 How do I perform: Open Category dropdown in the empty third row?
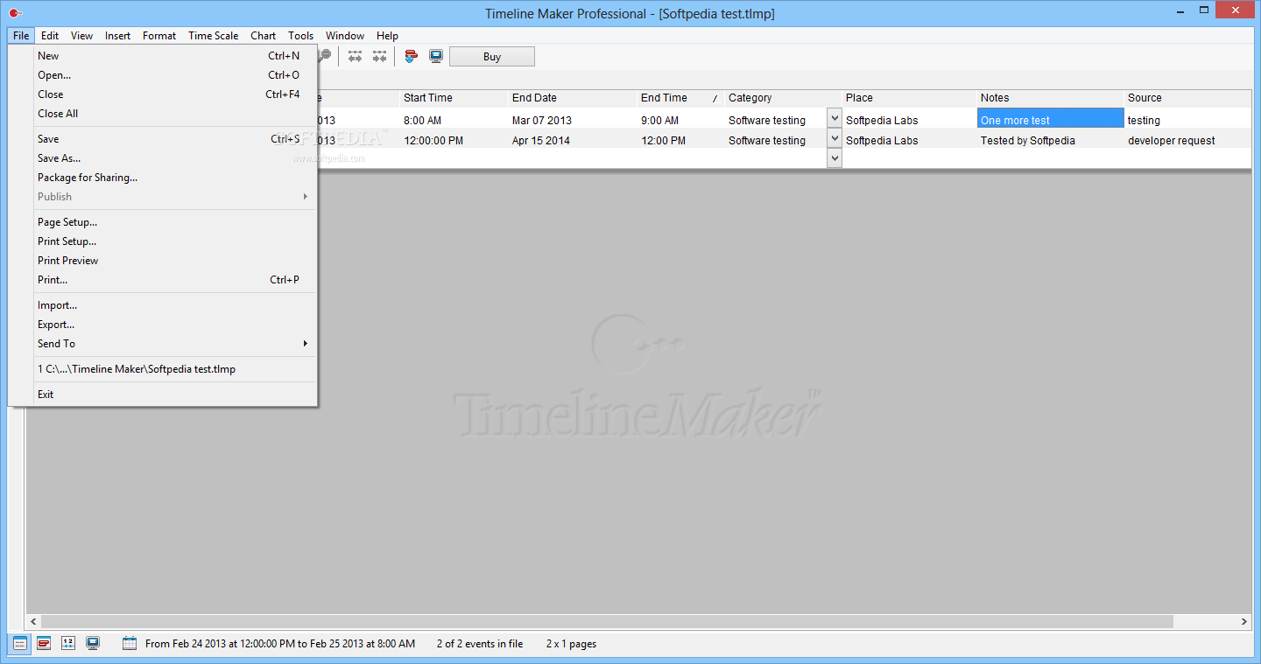[x=835, y=158]
